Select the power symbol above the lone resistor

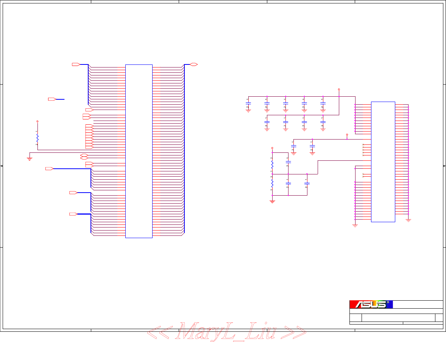click(37, 121)
